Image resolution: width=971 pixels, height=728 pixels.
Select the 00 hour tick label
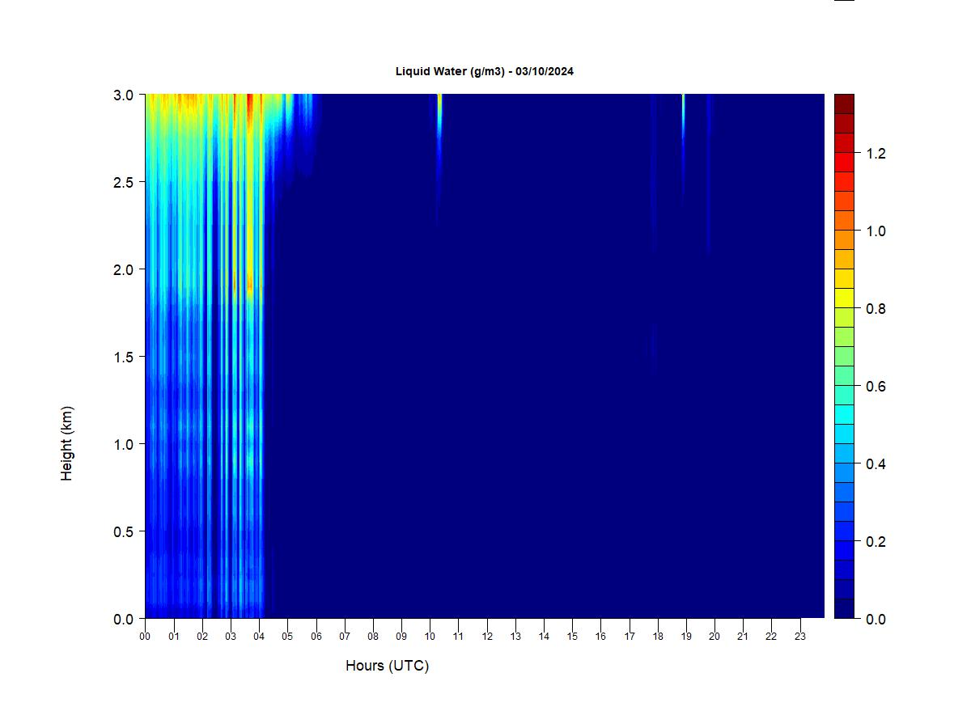coord(145,637)
